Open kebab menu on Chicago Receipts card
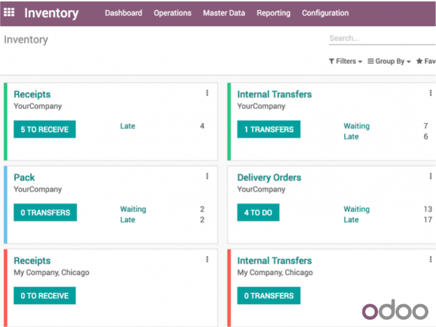The image size is (436, 327). coord(207,259)
